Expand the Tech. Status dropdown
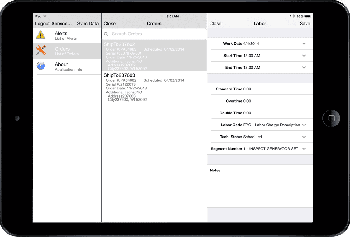Viewport: 350px width, 237px height. tap(304, 137)
